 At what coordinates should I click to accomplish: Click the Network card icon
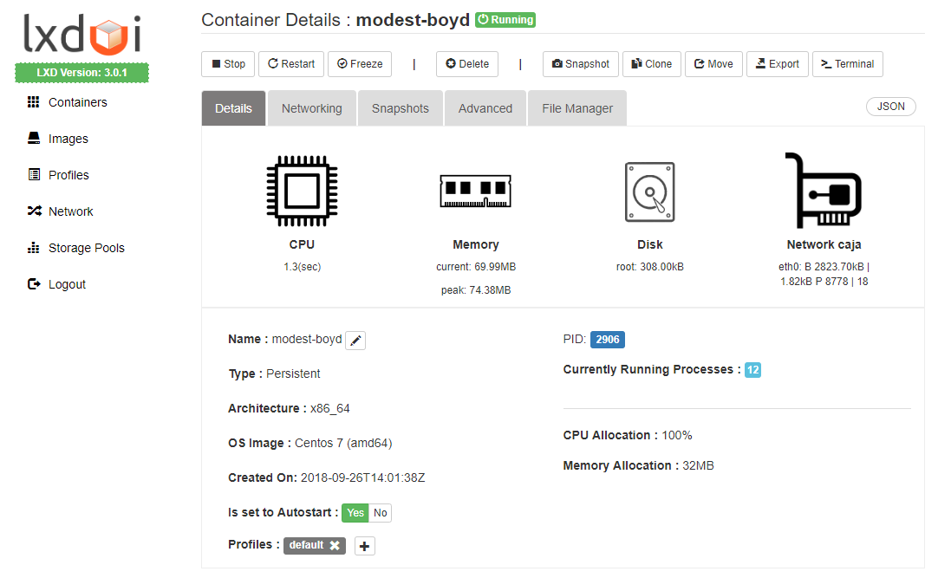(824, 190)
